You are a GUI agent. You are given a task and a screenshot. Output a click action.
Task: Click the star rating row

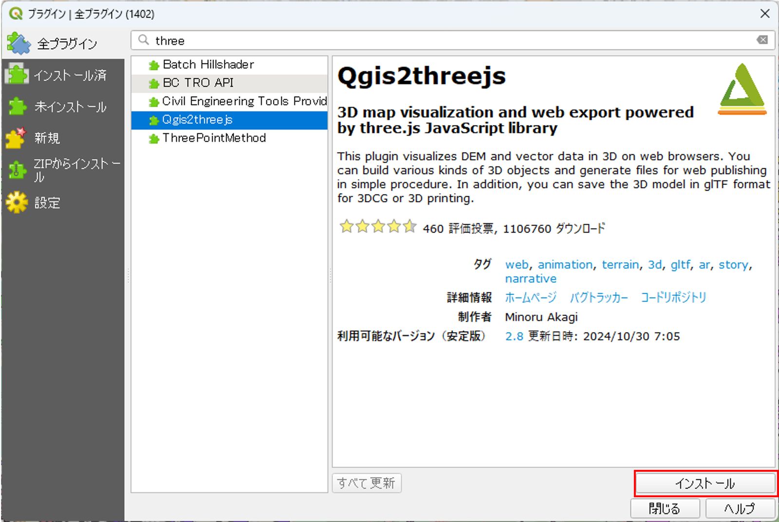[x=378, y=227]
